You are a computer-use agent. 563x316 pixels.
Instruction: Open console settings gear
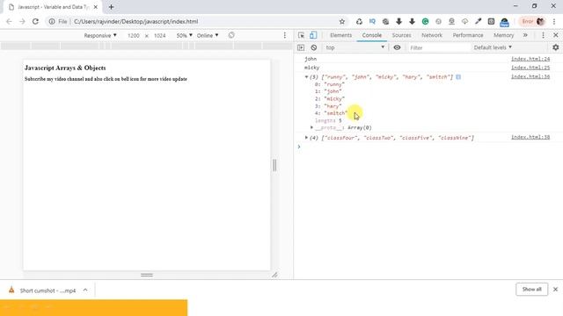555,47
